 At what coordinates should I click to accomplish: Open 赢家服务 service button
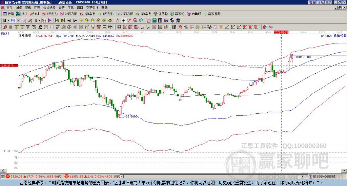212,14
